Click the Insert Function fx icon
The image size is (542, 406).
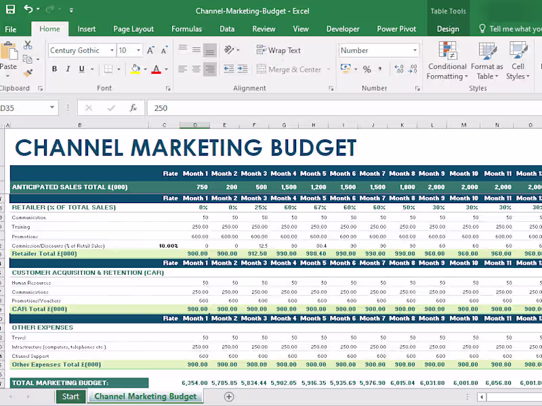[133, 108]
